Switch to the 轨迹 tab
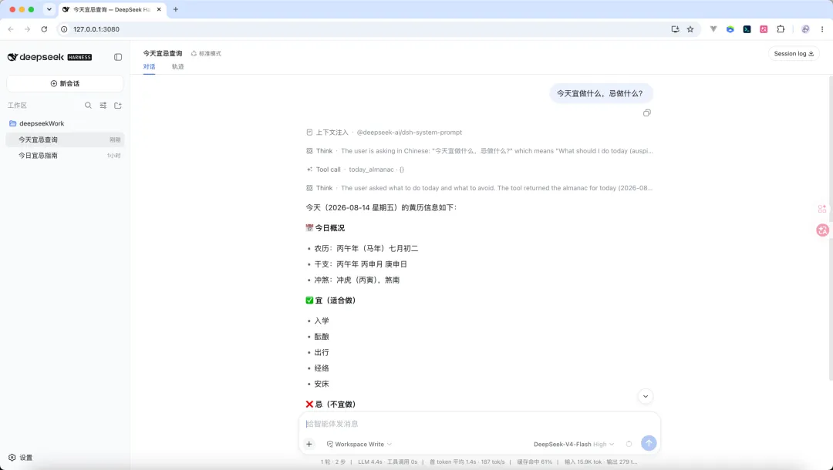This screenshot has width=833, height=470. tap(178, 67)
